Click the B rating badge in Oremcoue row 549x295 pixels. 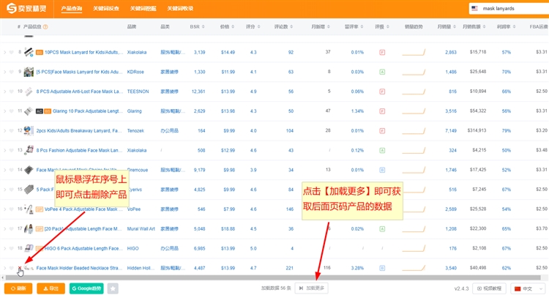coord(382,170)
